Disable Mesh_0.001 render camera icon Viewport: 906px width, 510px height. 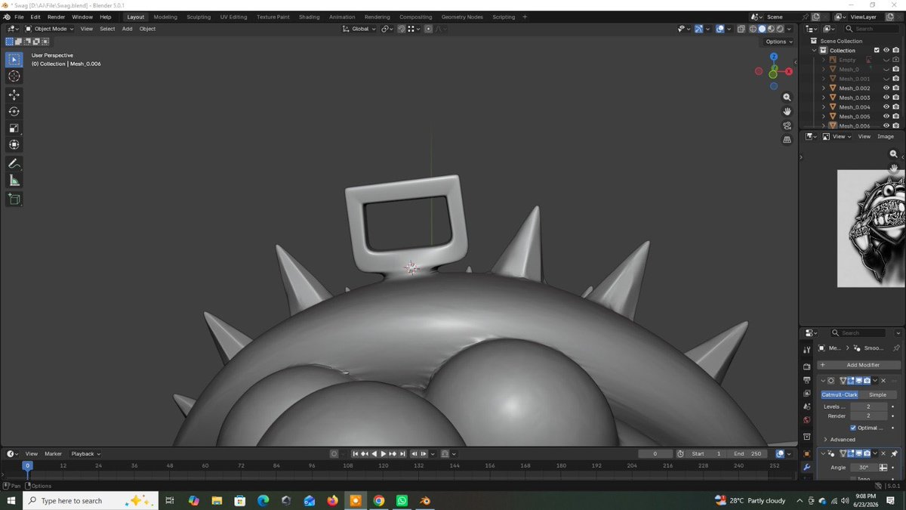(895, 79)
